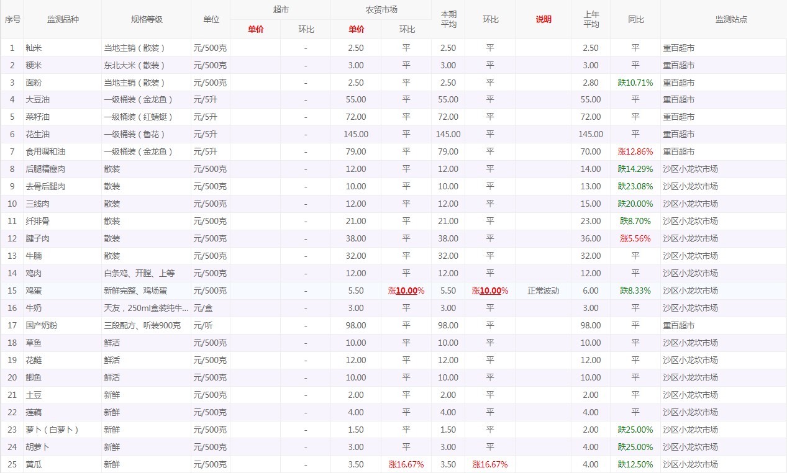The height and width of the screenshot is (473, 787).
Task: Click the 涨5.56% value for 腱子肉
Action: point(635,238)
